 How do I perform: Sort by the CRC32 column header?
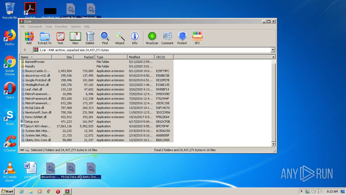point(164,57)
